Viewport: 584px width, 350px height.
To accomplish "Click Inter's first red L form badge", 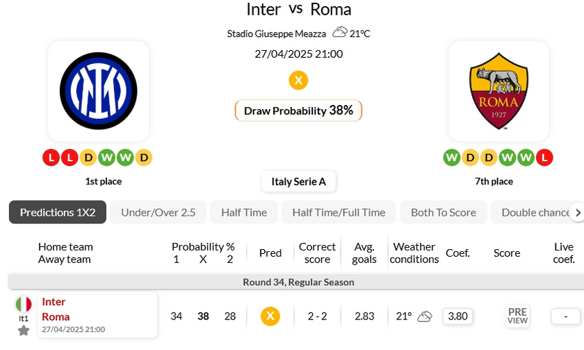I will (x=51, y=158).
